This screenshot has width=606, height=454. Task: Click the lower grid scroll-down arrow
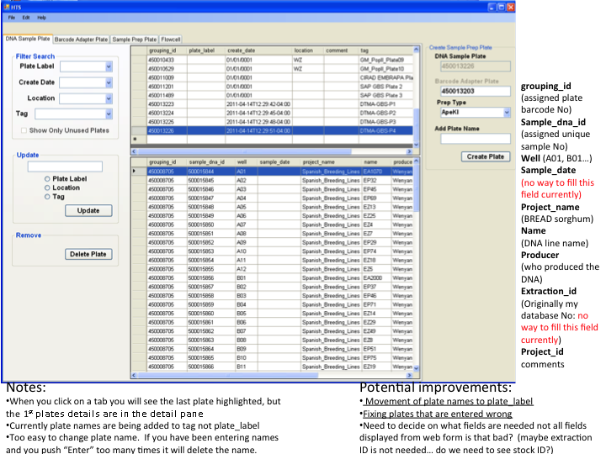click(x=417, y=368)
